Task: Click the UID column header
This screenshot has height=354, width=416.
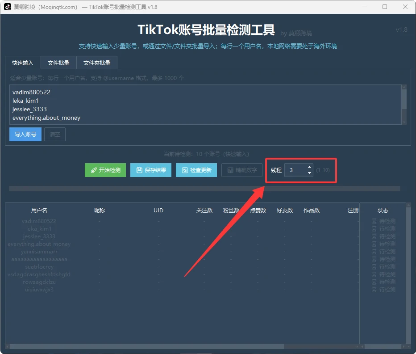Action: coord(158,210)
